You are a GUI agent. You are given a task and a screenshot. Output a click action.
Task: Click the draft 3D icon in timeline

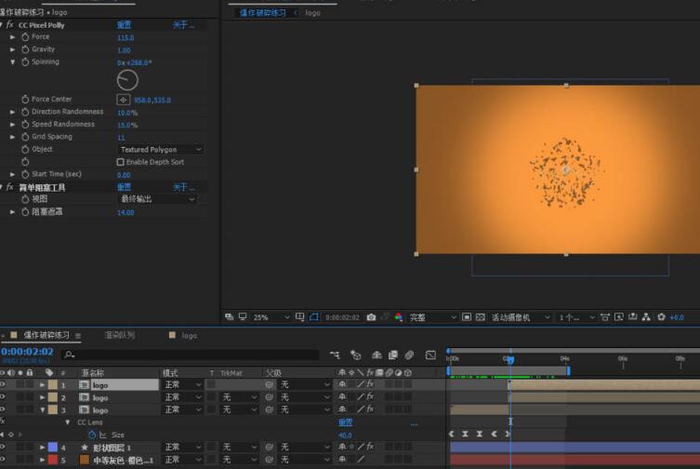pos(356,355)
